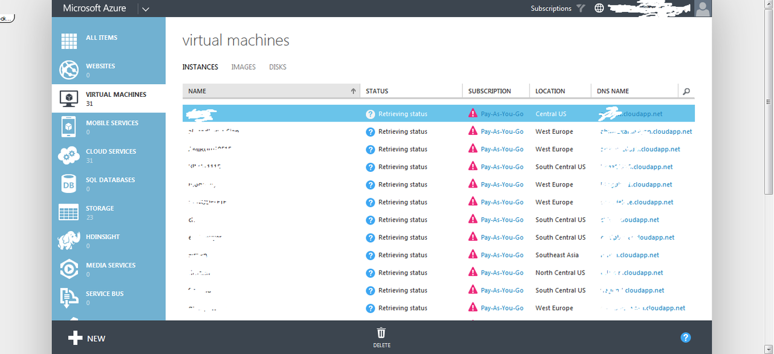Click the virtual machines page heading
The width and height of the screenshot is (774, 354).
pos(236,41)
